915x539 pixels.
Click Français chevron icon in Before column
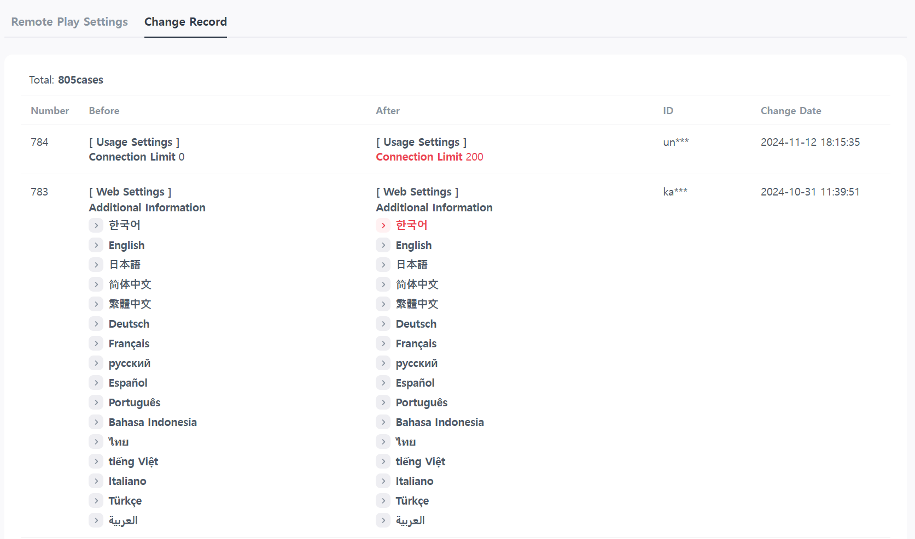click(96, 343)
